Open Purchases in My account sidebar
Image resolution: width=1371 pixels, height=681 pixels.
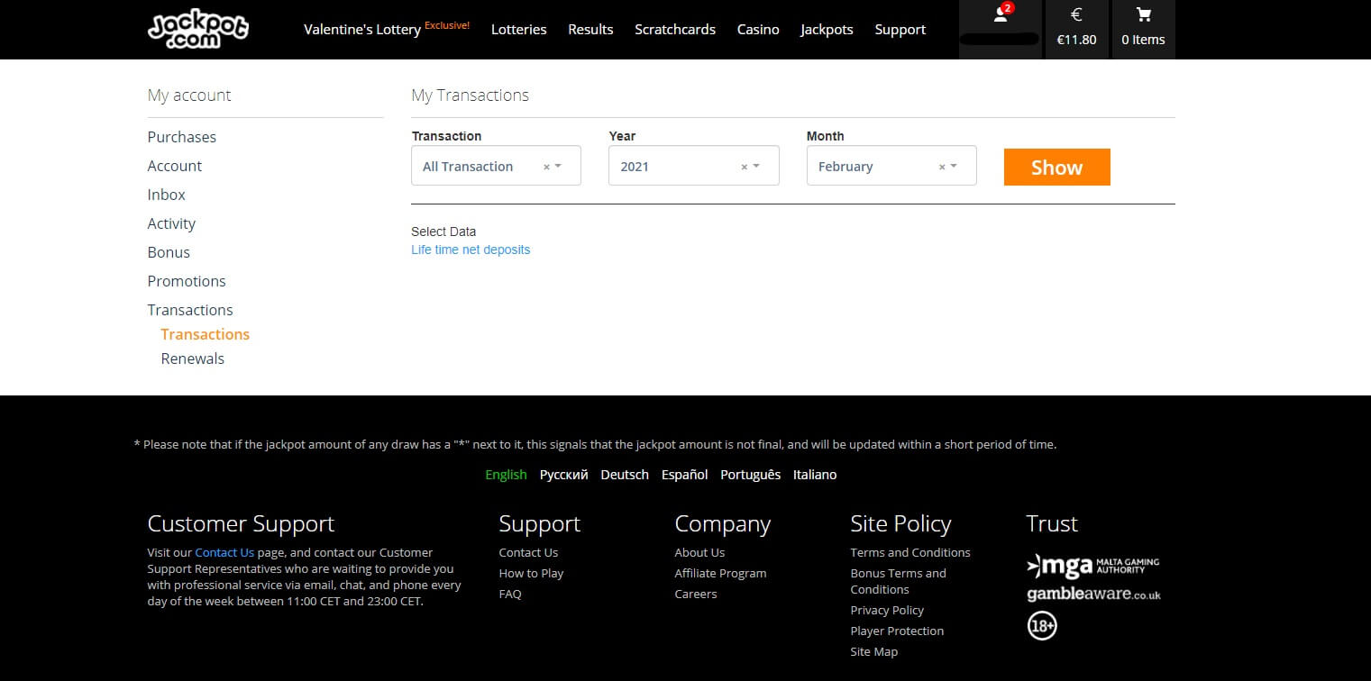182,137
